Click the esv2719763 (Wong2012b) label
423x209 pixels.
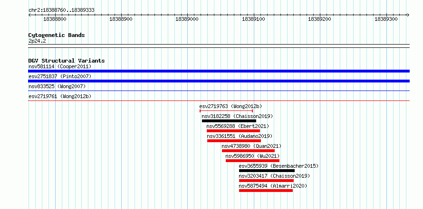tap(231, 106)
